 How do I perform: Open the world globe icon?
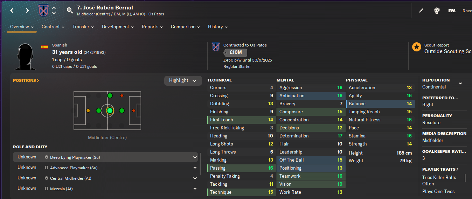[x=437, y=10]
